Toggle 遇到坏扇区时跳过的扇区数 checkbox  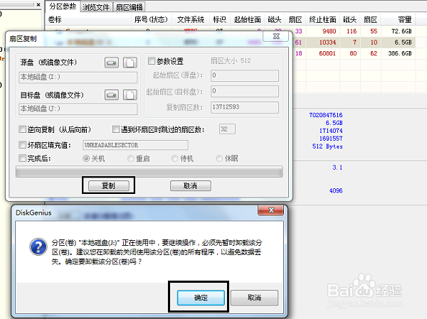[x=116, y=129]
